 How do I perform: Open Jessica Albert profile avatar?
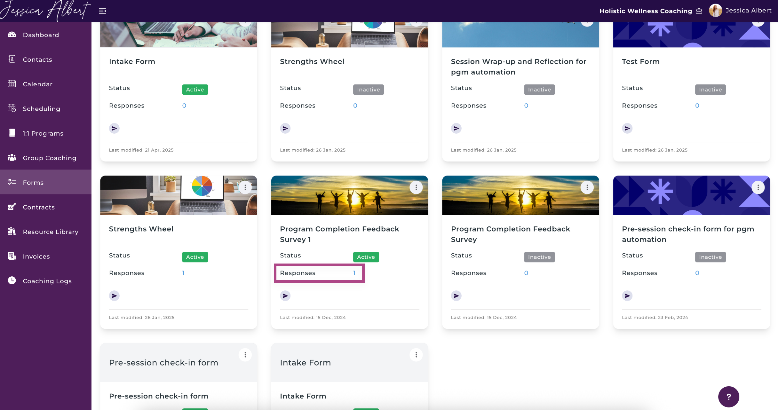[x=715, y=11]
